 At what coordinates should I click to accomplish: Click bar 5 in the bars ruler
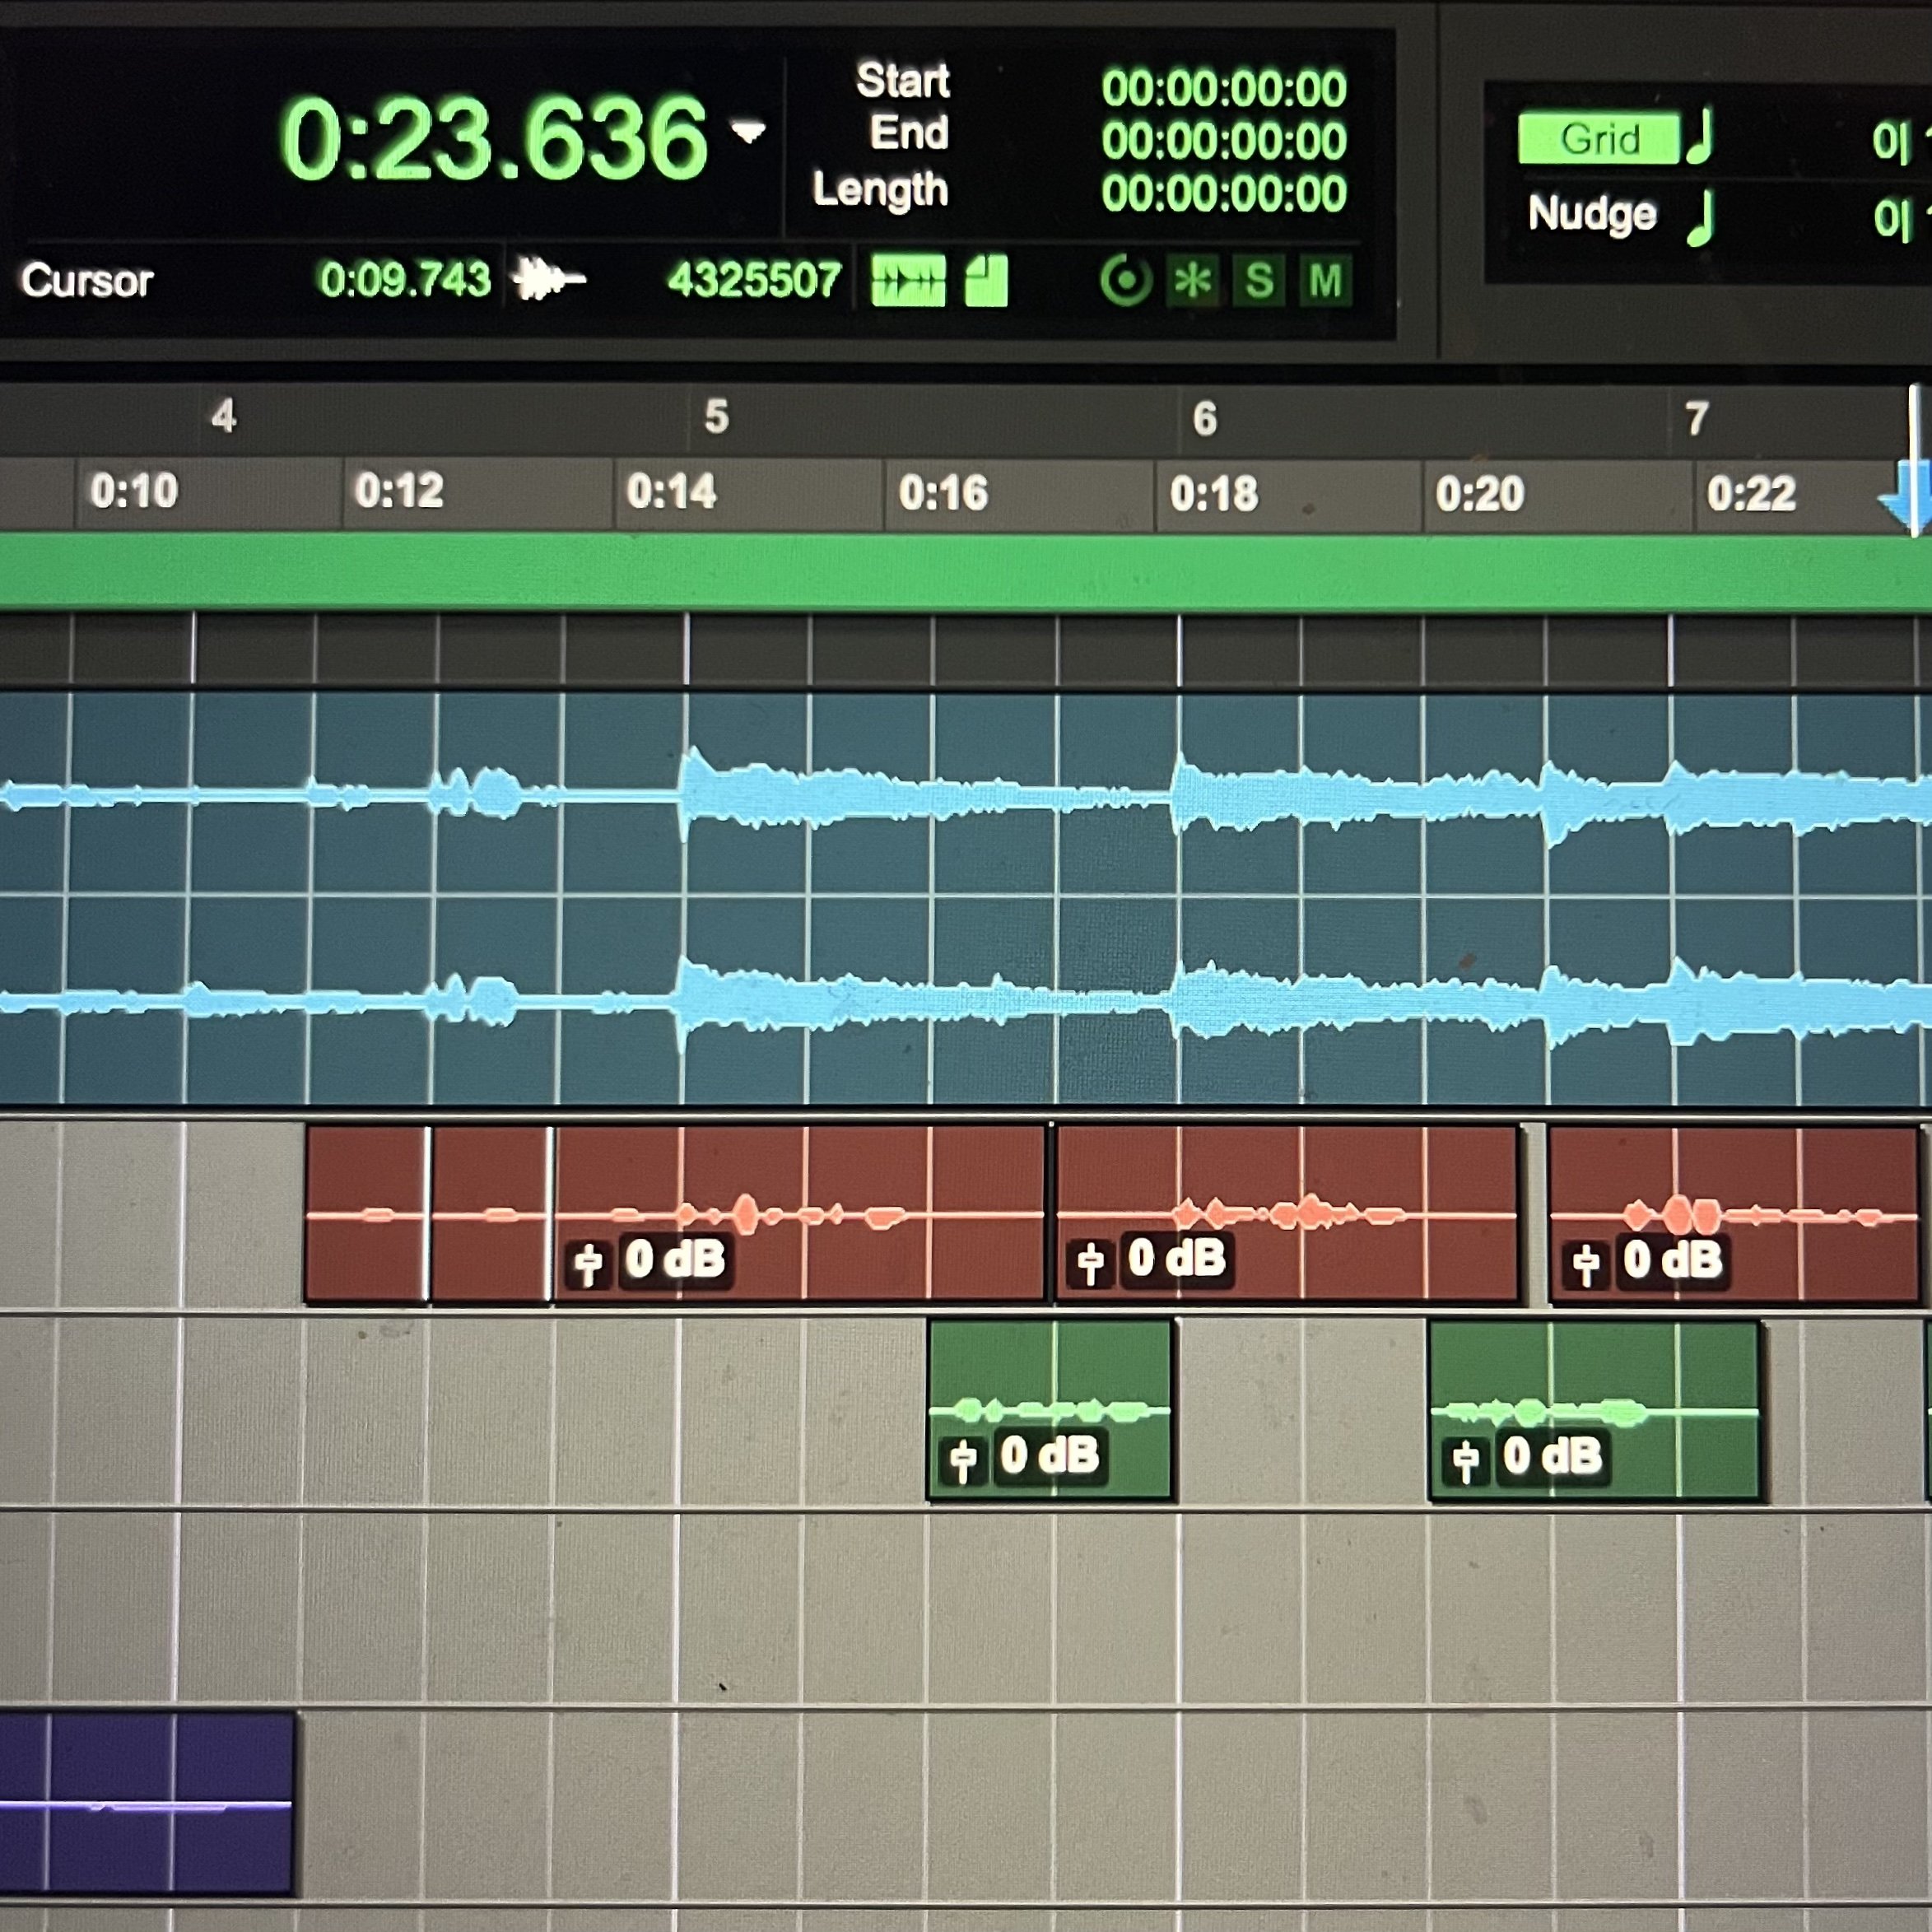[x=715, y=417]
